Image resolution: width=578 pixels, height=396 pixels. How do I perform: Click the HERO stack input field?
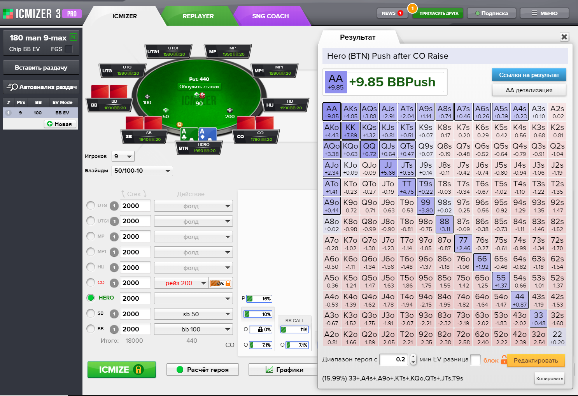click(x=135, y=298)
